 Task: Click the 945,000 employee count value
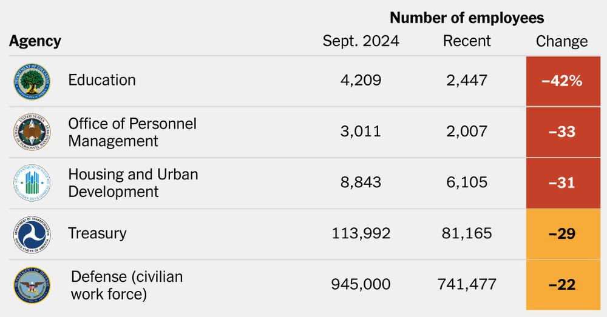361,284
